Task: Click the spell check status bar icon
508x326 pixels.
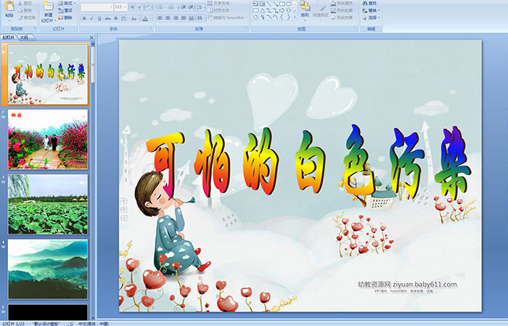Action: (70, 323)
